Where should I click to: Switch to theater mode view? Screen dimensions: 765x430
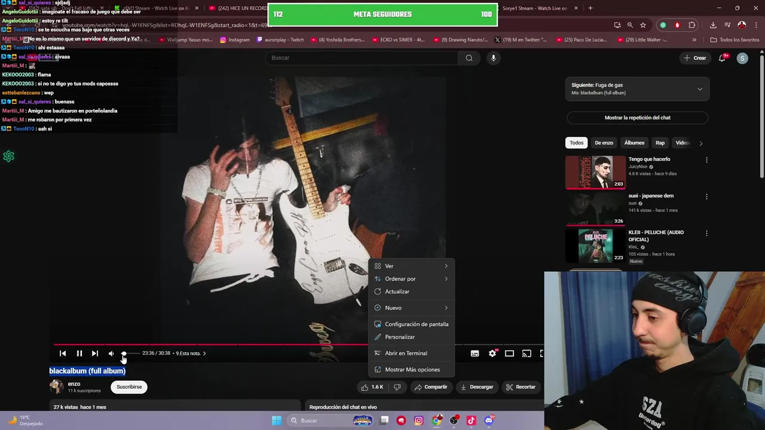click(509, 354)
